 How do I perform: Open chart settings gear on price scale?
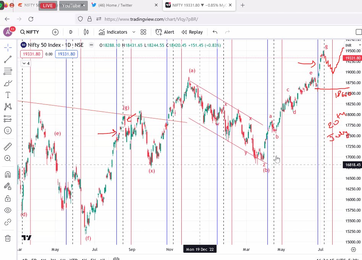coord(353,250)
